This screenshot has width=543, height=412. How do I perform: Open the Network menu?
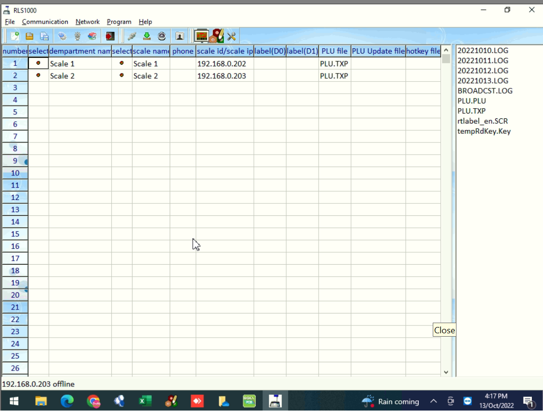point(88,22)
